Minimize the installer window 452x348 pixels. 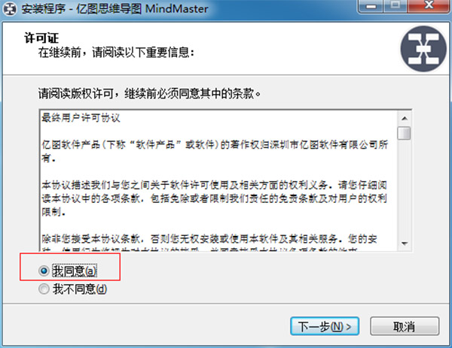pos(371,6)
